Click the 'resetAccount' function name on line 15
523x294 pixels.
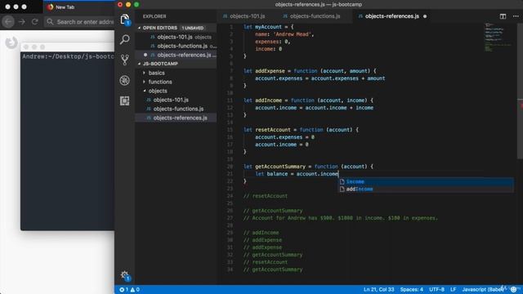[x=273, y=130]
